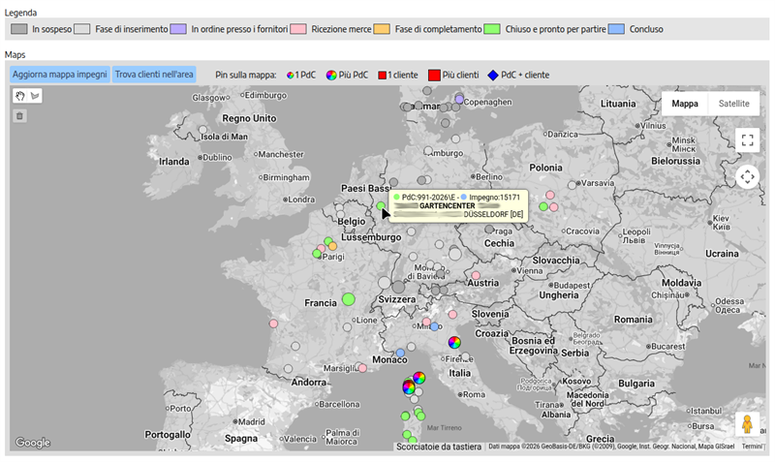Click the 'In sospeso' grey swatch
The width and height of the screenshot is (775, 462).
click(x=19, y=29)
